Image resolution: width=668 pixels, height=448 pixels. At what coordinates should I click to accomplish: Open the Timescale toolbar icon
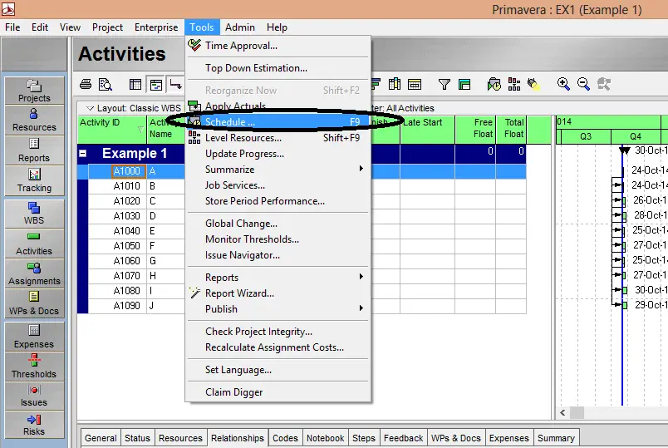(415, 85)
